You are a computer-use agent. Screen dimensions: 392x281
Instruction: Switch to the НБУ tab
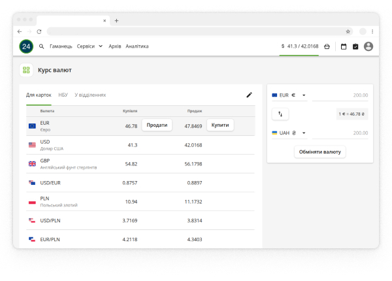(63, 95)
